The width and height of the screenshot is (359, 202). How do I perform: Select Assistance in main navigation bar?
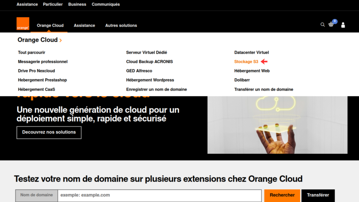84,25
